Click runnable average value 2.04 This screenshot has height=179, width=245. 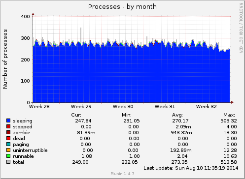(x=182, y=156)
